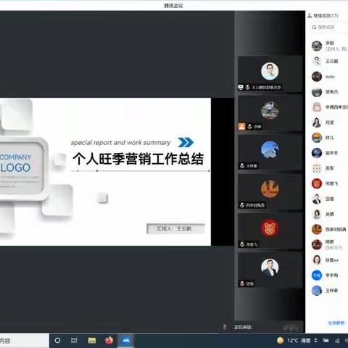Click the orange host badge on the second video tile
Image resolution: width=348 pixels, height=348 pixels.
[x=241, y=126]
